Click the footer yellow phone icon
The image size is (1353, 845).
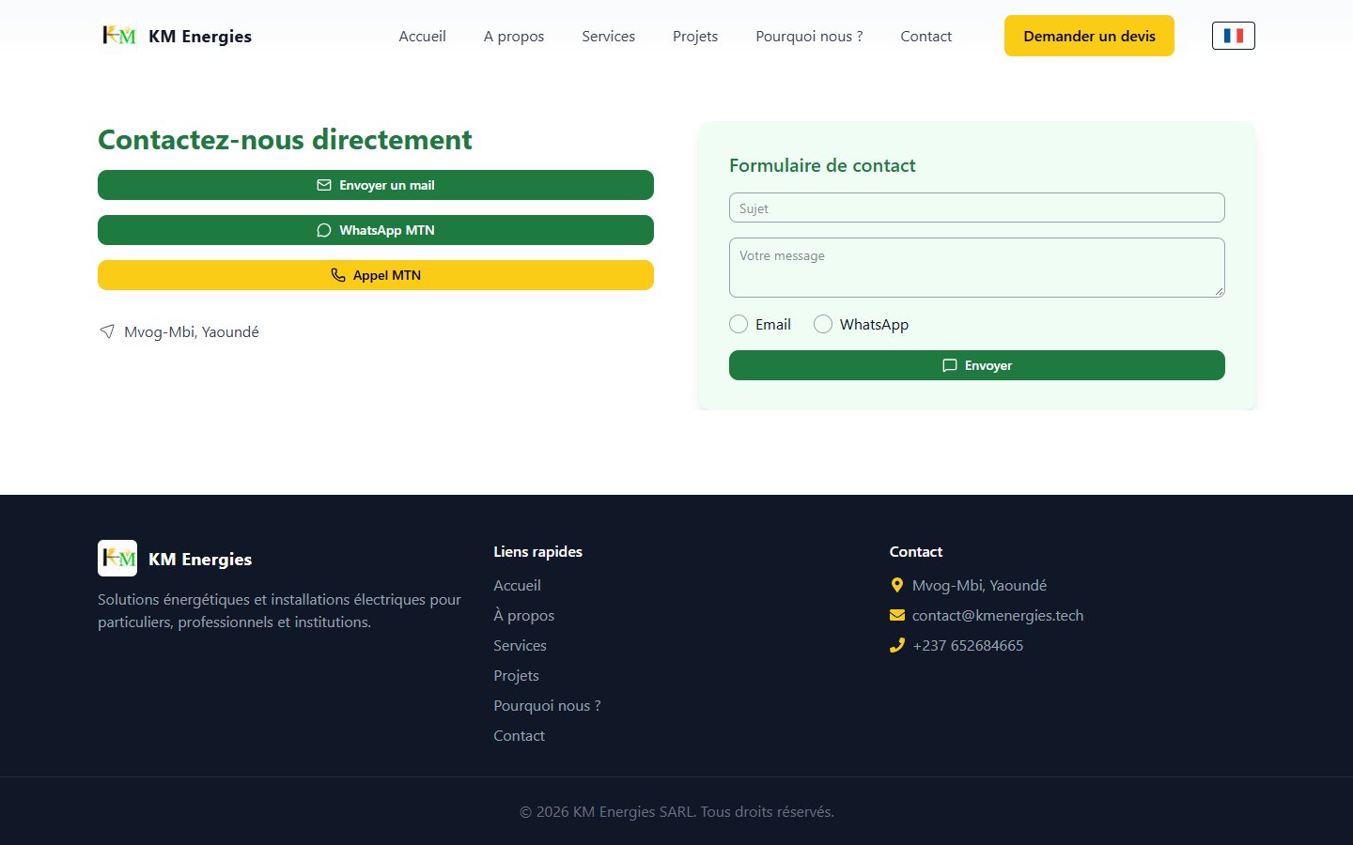coord(897,645)
